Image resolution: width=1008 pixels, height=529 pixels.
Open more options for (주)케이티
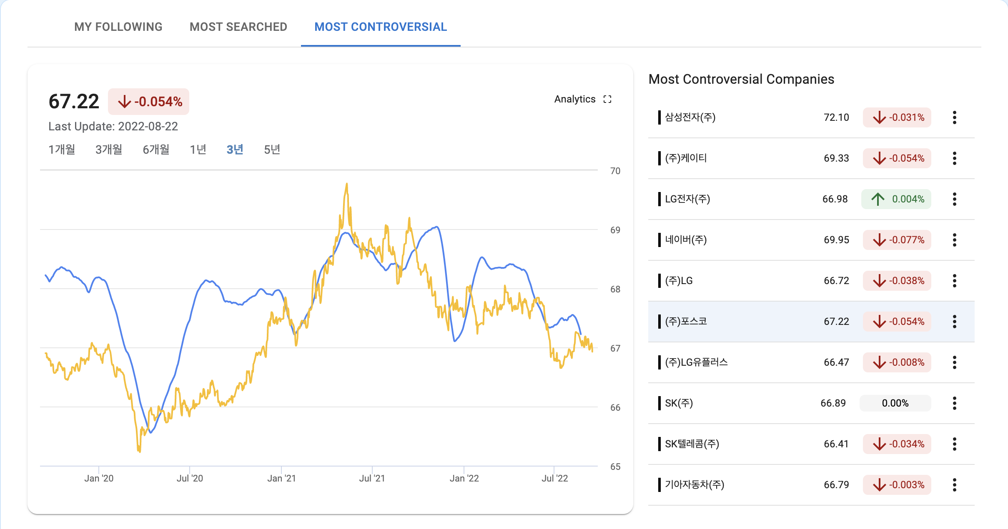click(x=954, y=158)
